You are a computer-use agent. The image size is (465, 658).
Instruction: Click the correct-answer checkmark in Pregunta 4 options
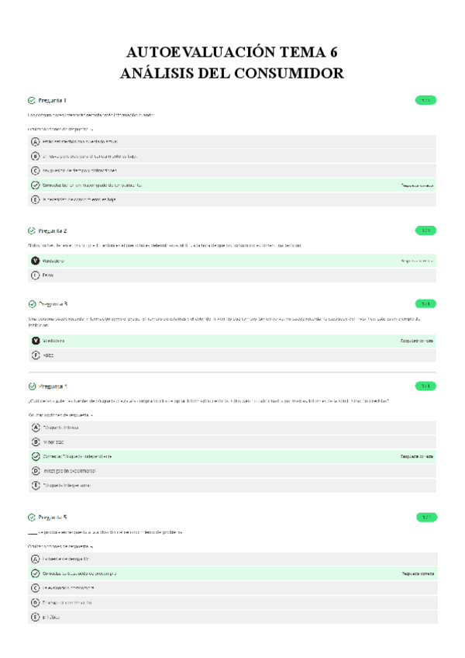coord(36,456)
